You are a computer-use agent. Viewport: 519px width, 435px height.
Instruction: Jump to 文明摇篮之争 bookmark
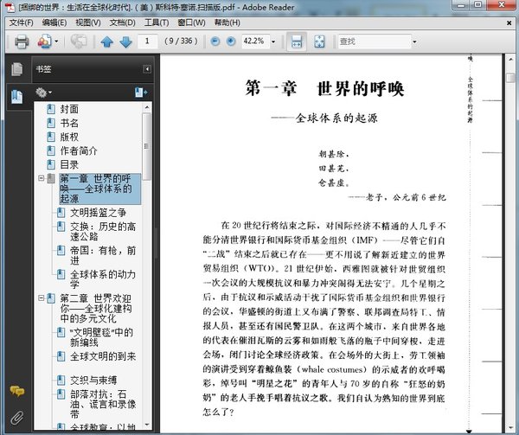point(98,213)
